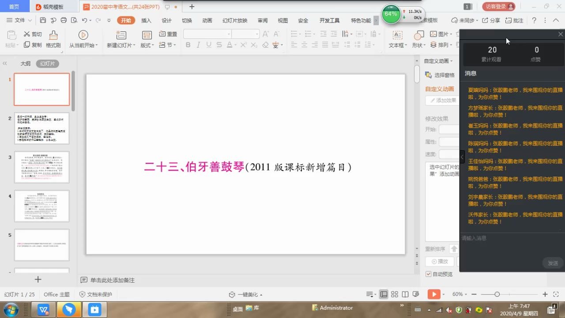Screen dimensions: 565x318
Task: Open the Windows Start button
Action: (x=10, y=310)
